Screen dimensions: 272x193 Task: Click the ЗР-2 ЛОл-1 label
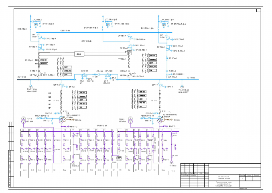tap(179, 39)
